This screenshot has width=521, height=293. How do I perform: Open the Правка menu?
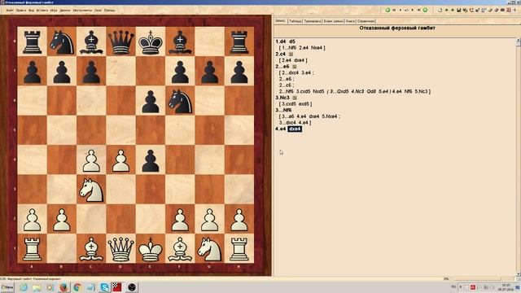pyautogui.click(x=20, y=11)
